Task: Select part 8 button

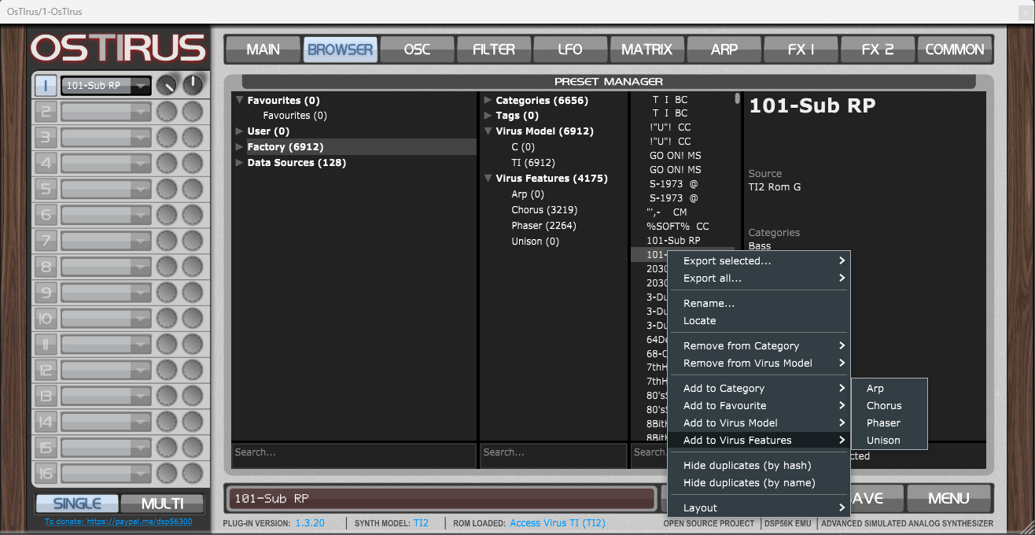Action: [46, 267]
